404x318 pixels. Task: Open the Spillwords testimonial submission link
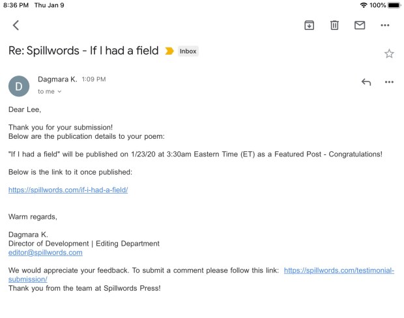point(339,270)
